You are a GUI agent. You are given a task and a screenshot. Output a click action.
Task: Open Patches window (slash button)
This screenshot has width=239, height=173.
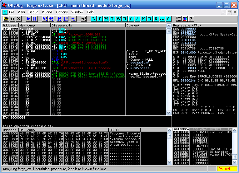[x=137, y=19]
